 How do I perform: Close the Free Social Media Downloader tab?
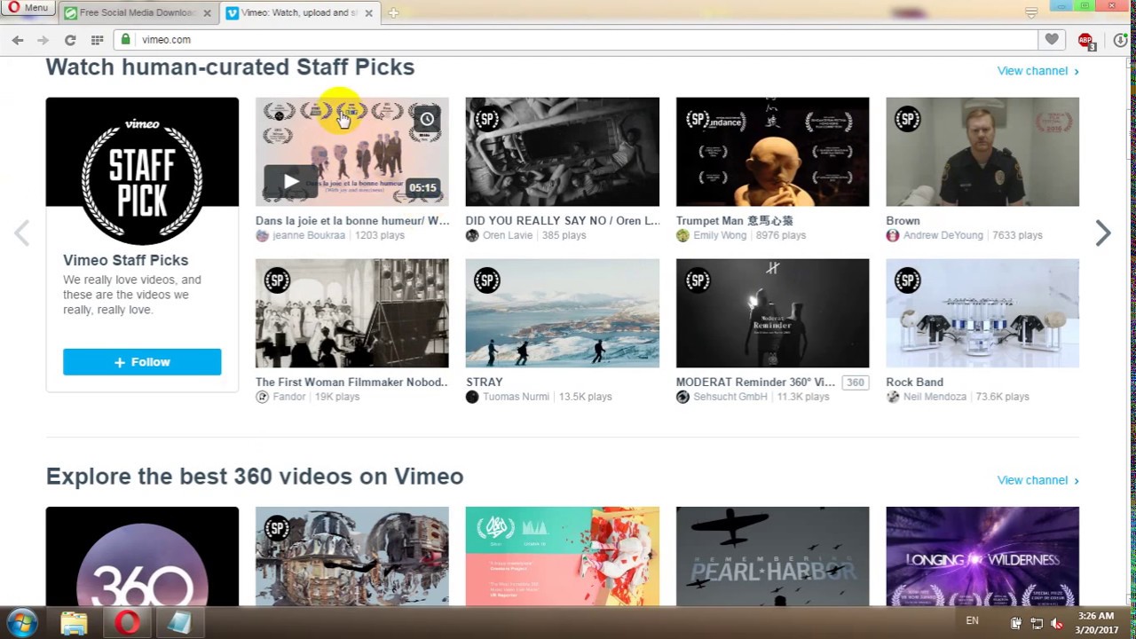coord(208,13)
